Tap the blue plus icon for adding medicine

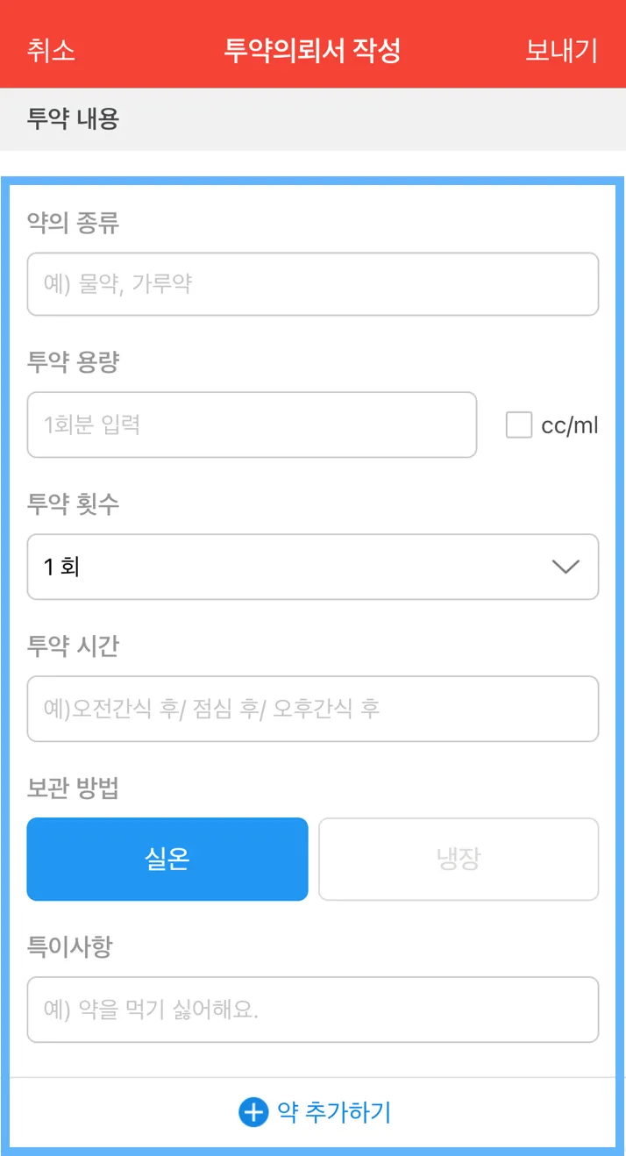tap(253, 1113)
